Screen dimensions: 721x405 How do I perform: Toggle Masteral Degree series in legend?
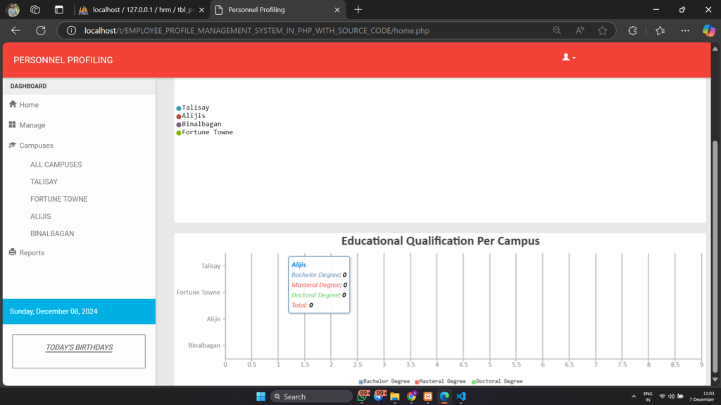click(x=441, y=382)
